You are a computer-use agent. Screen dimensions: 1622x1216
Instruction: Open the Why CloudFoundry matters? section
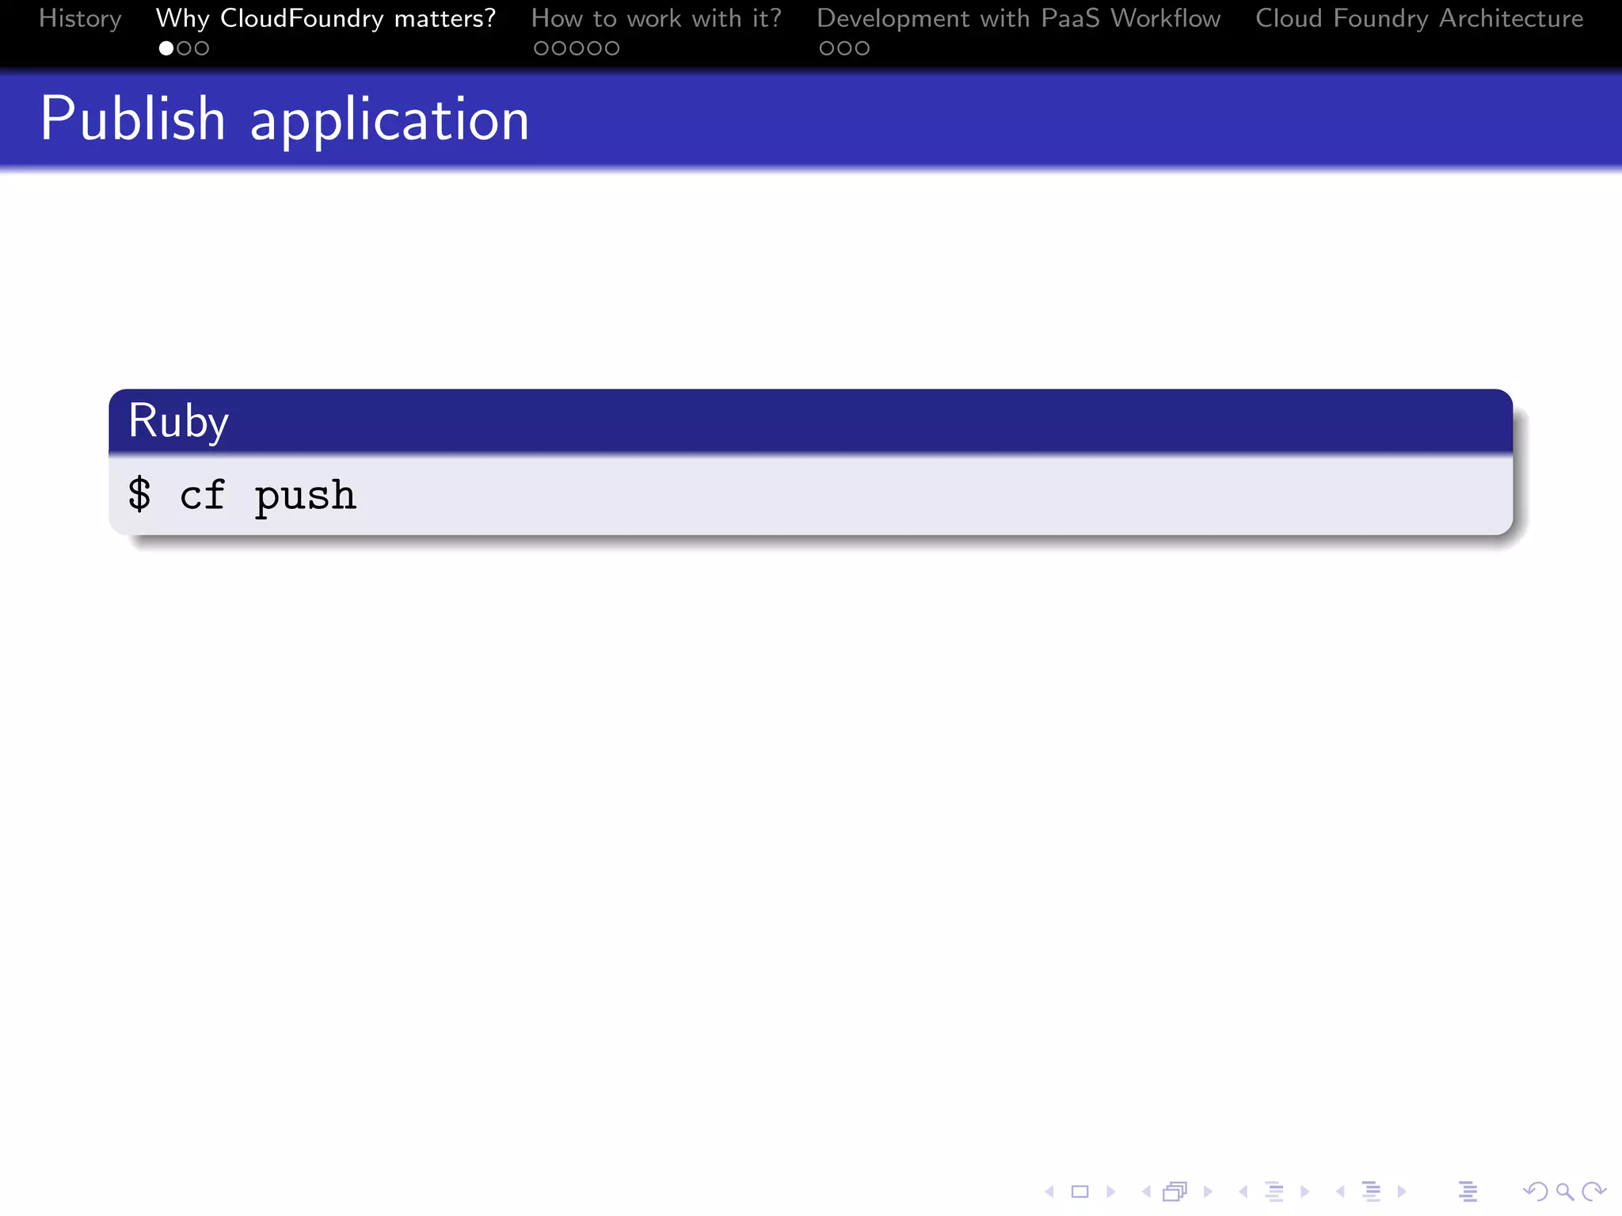326,19
